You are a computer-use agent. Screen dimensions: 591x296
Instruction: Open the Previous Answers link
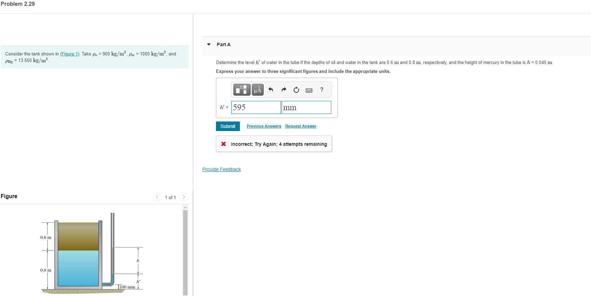point(264,126)
